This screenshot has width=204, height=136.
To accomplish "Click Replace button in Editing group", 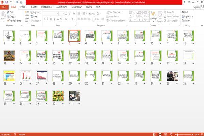I will [187, 16].
